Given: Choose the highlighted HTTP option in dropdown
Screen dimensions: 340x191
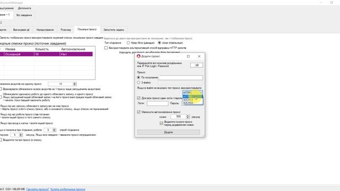Looking at the screenshot, I should click(x=192, y=97).
